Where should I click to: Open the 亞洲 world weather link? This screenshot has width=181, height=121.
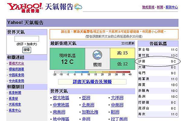[x=86, y=98]
